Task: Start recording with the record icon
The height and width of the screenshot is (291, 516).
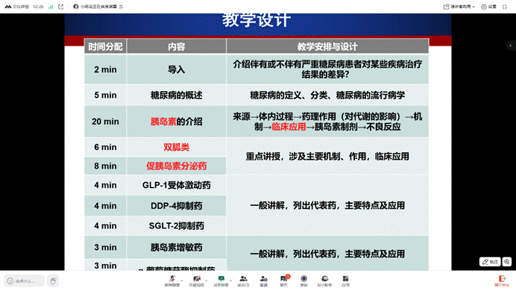Action: 303,281
